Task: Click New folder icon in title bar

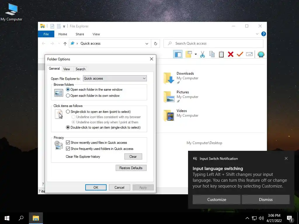Action: tap(59, 26)
